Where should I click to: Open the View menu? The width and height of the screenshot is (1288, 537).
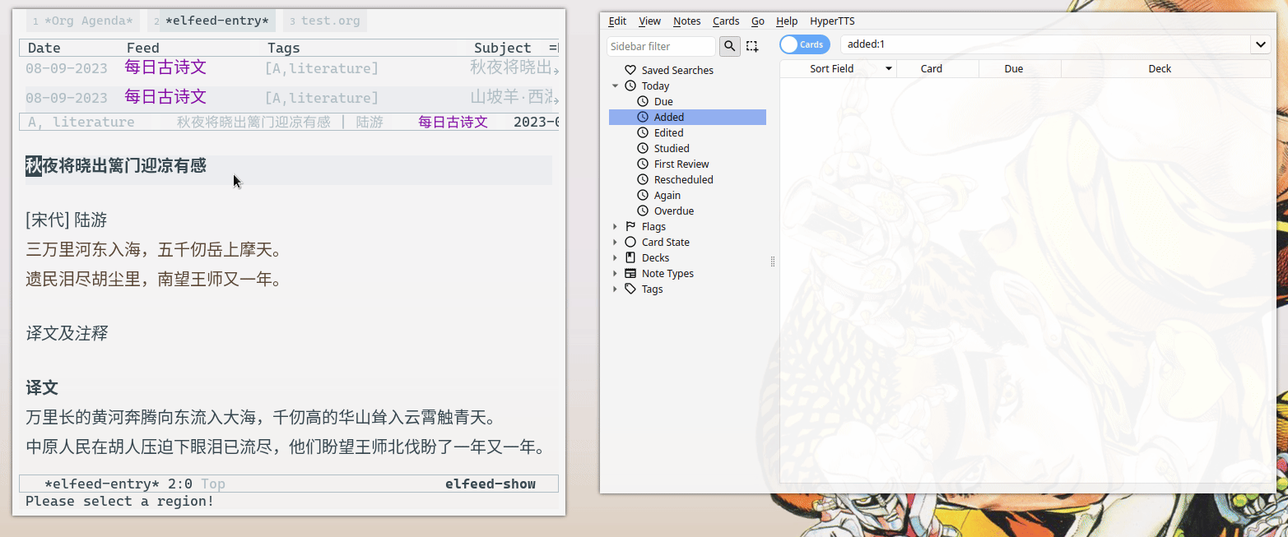pyautogui.click(x=649, y=21)
